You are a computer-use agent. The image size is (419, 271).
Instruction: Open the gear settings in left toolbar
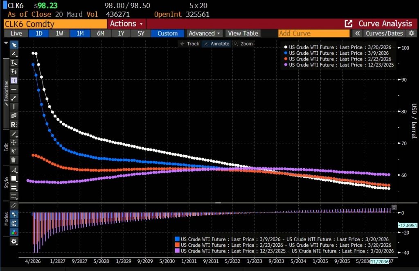click(14, 242)
